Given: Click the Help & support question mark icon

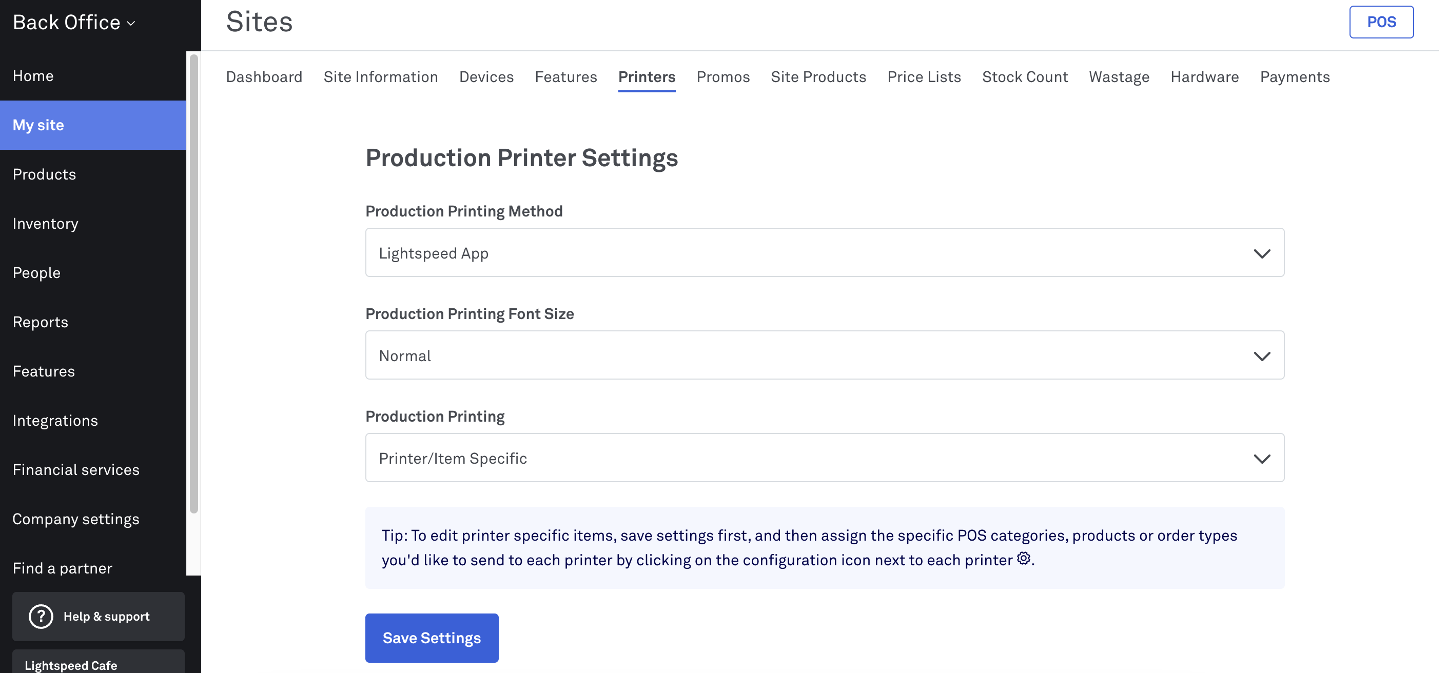Looking at the screenshot, I should click(x=40, y=616).
